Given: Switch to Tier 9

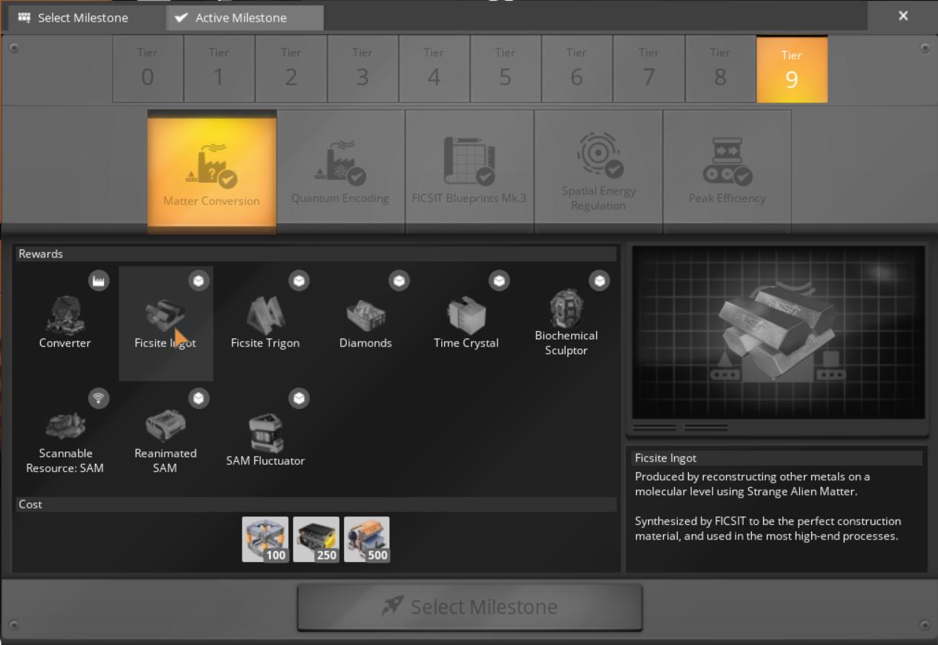Looking at the screenshot, I should pyautogui.click(x=792, y=69).
